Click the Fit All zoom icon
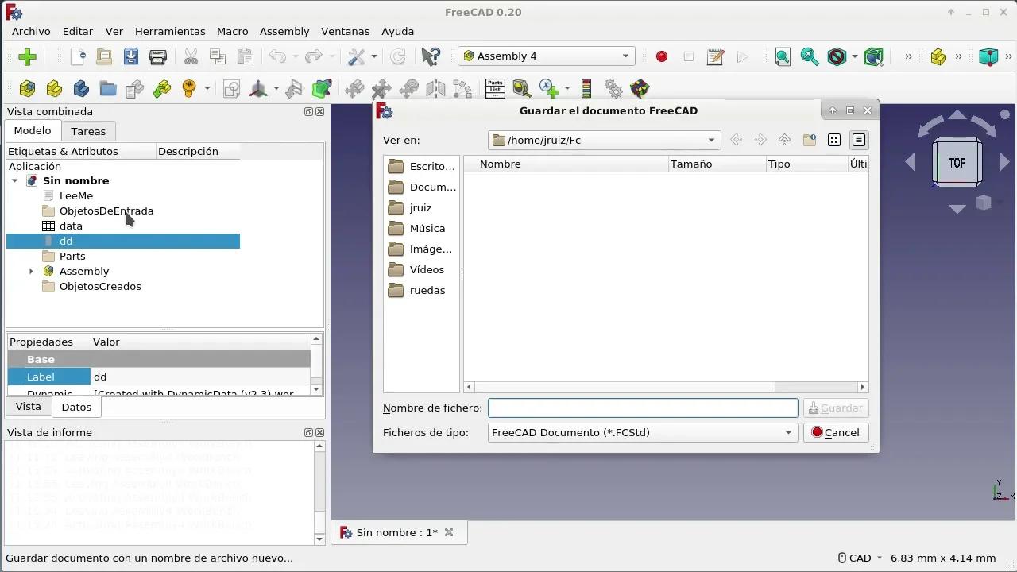The image size is (1017, 572). 783,56
